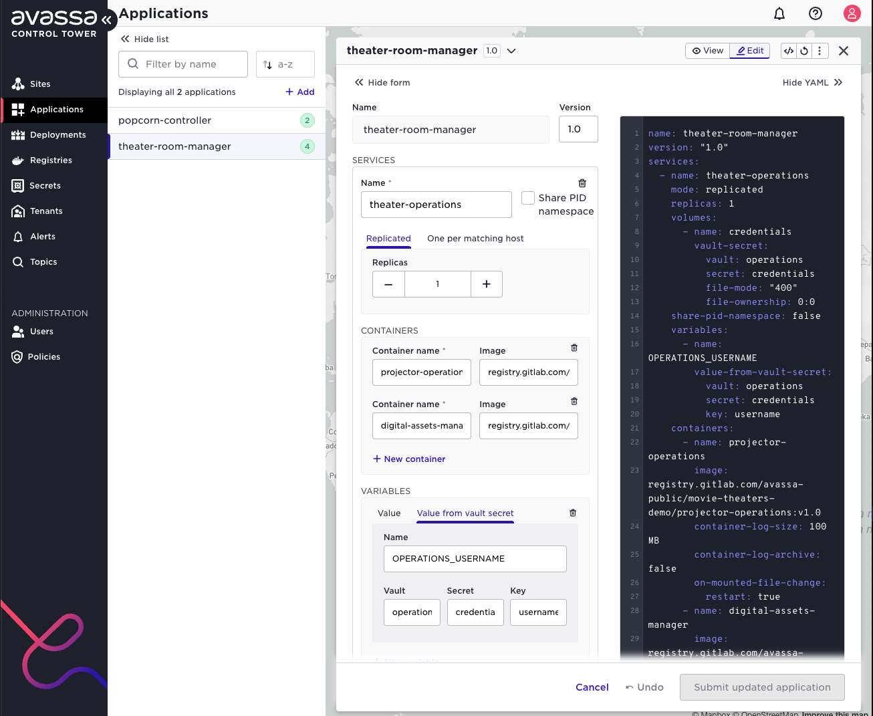Click YAML line name: theater-room-manager
873x716 pixels.
(x=723, y=134)
